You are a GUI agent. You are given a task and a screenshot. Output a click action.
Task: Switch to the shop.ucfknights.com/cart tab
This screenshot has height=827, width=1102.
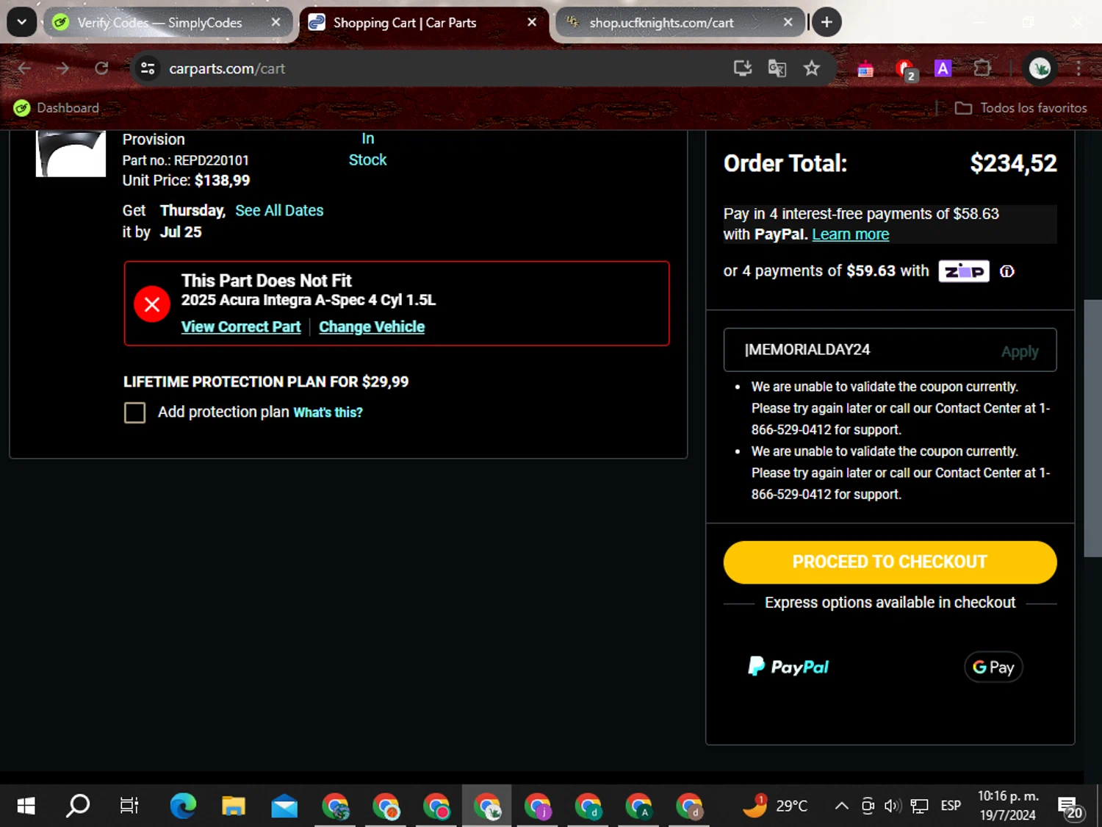678,23
